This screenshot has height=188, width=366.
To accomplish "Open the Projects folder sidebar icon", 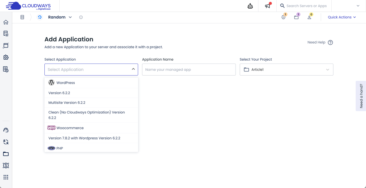I will (x=6, y=154).
